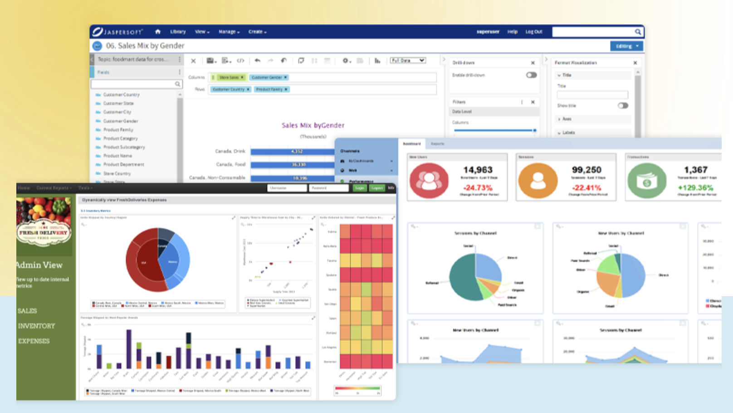Close the Format Visualization panel
The width and height of the screenshot is (733, 413).
tap(635, 63)
